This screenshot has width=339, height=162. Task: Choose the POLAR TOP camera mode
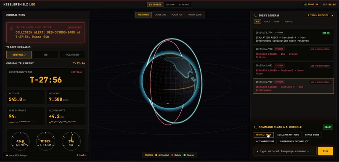coord(177,15)
